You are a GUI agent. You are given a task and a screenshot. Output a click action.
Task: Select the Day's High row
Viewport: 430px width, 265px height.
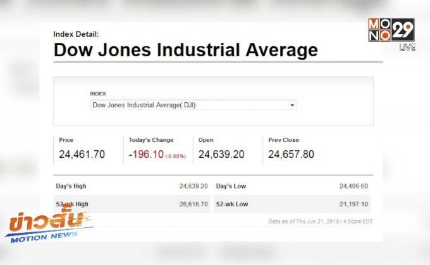click(x=132, y=186)
